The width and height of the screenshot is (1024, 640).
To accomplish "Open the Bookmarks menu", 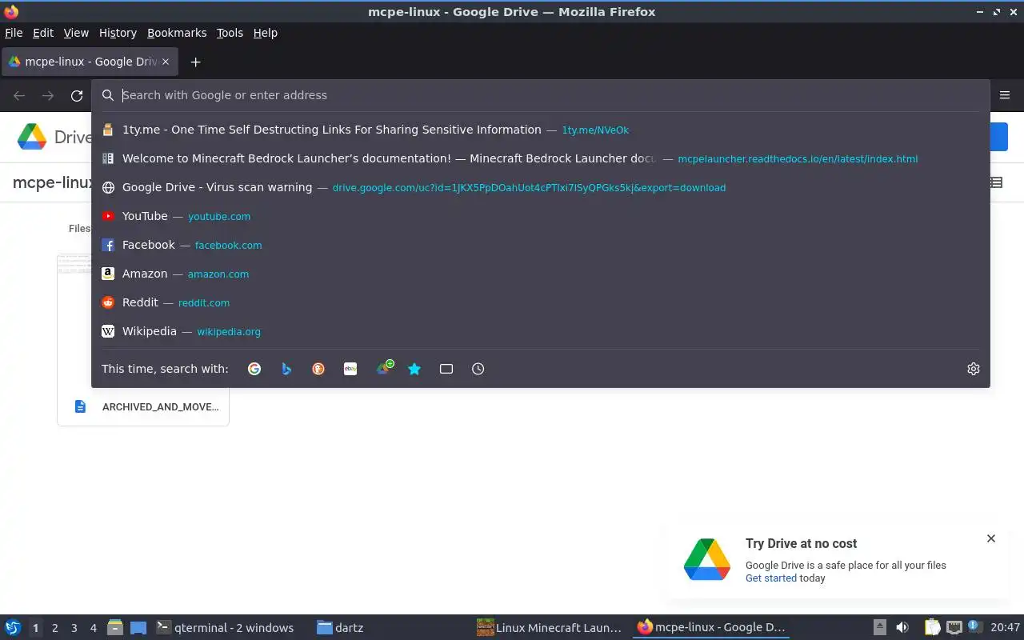I will coord(177,33).
